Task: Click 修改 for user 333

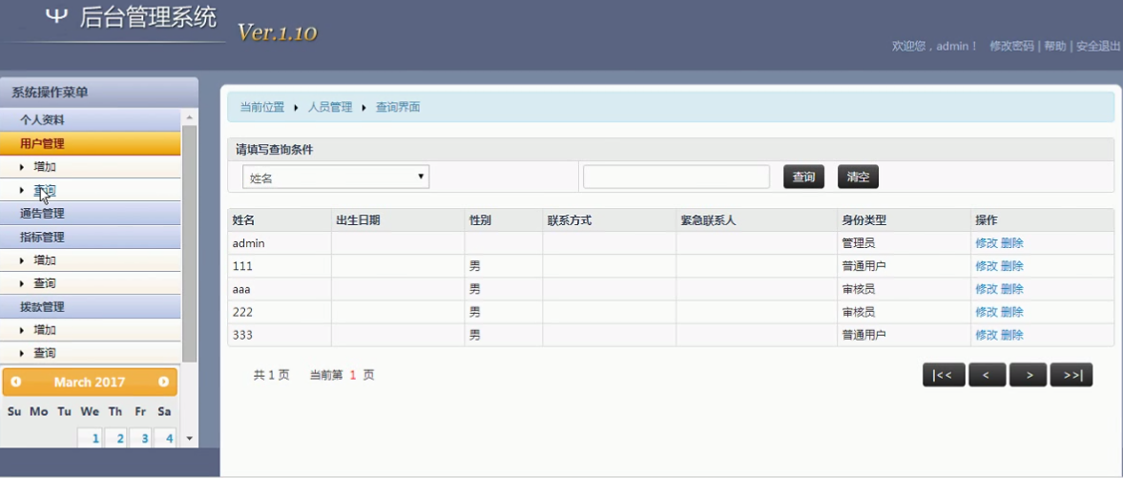Action: [987, 335]
